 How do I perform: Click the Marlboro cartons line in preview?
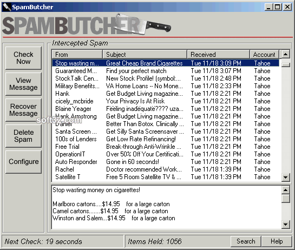point(111,204)
